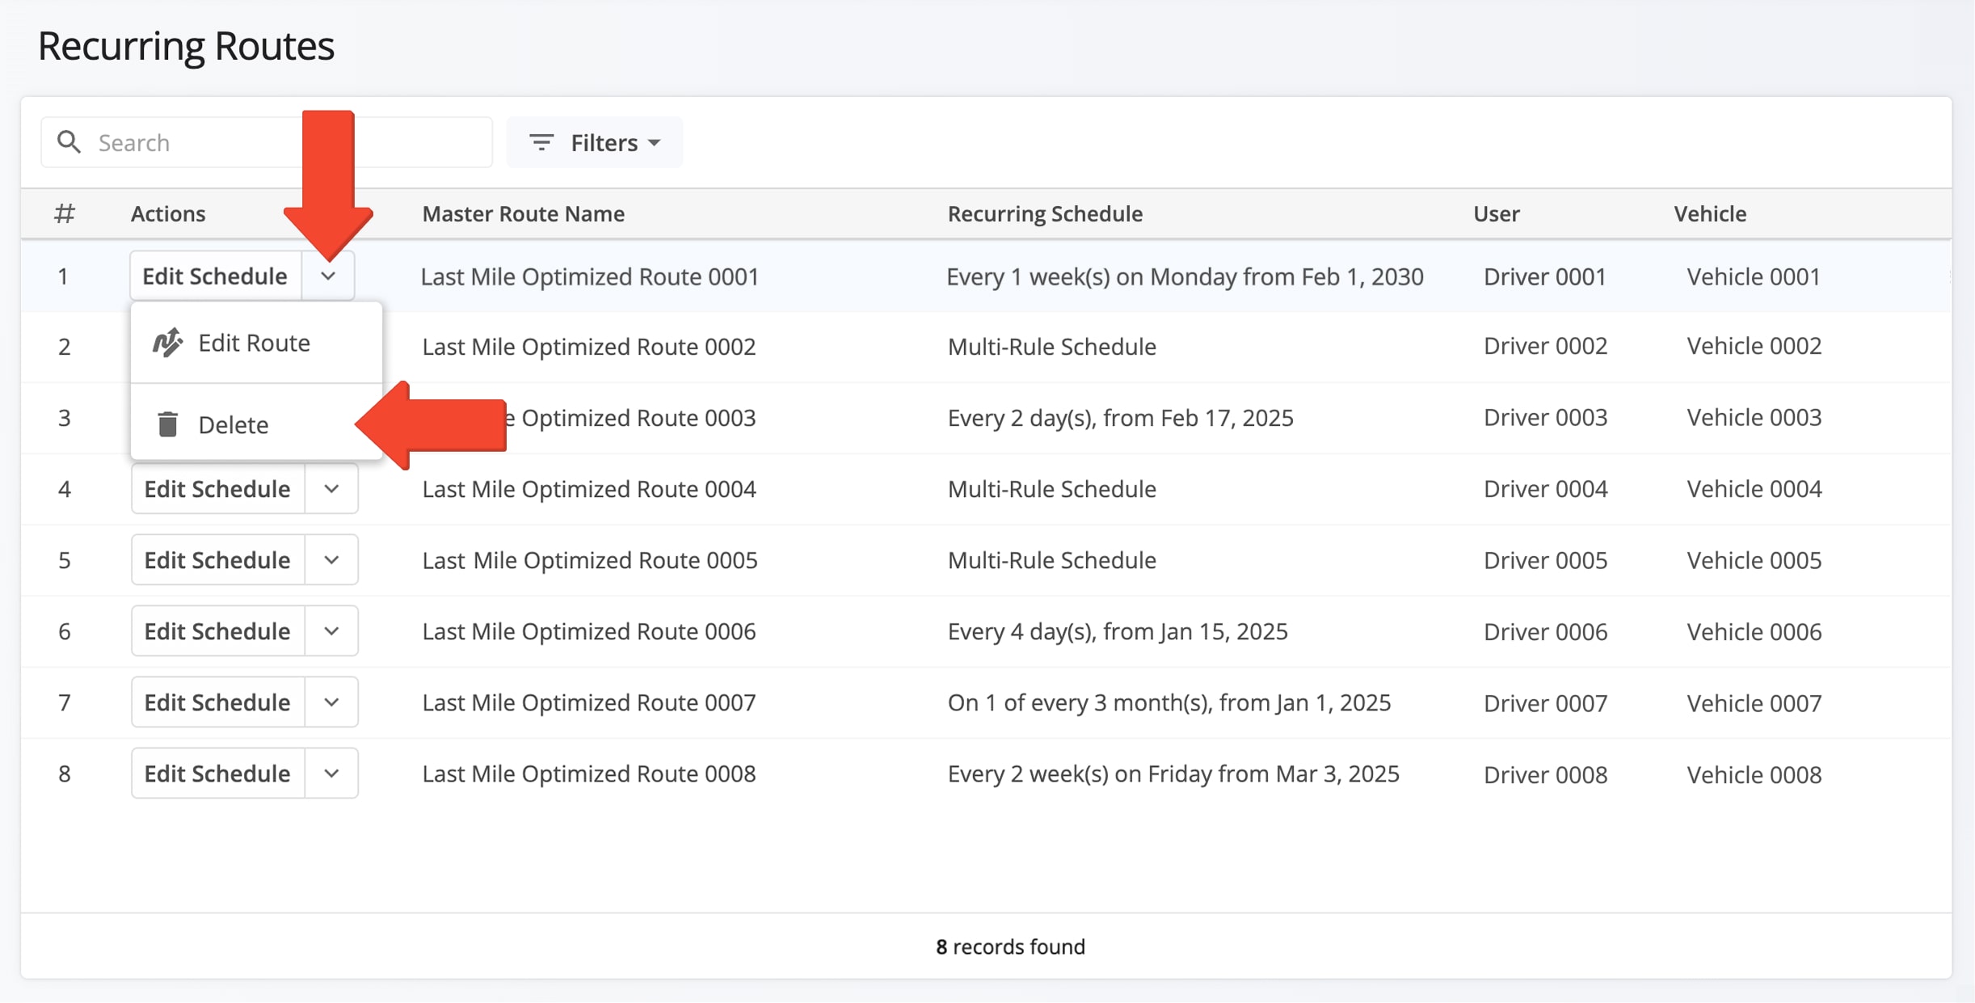Image resolution: width=1975 pixels, height=1003 pixels.
Task: Select 'Last Mile Optimized Route 0001' cell
Action: click(590, 276)
